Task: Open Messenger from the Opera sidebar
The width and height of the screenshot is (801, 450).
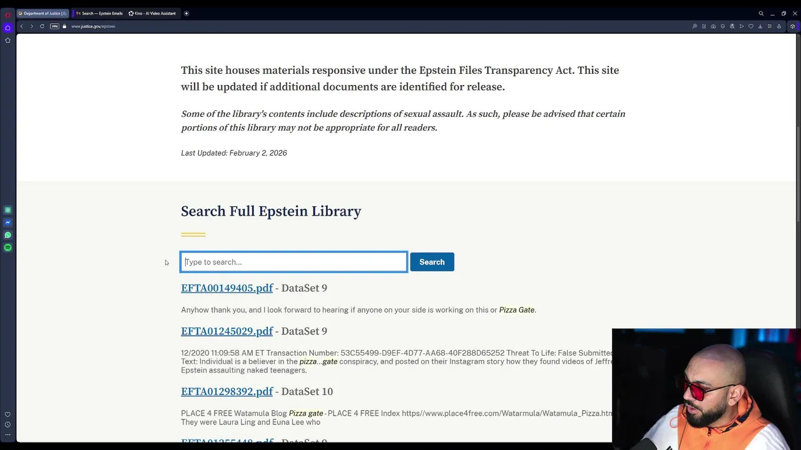Action: coord(8,222)
